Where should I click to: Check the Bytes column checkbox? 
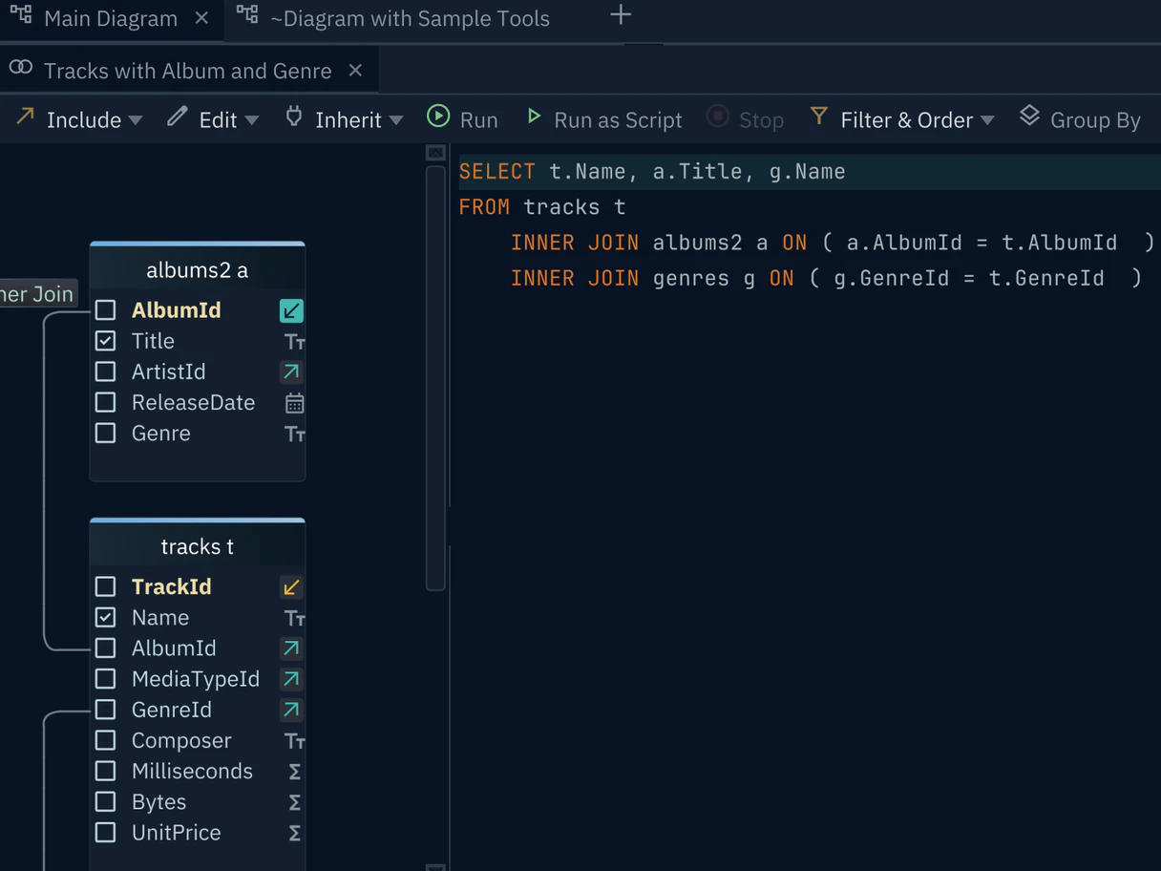pos(106,801)
